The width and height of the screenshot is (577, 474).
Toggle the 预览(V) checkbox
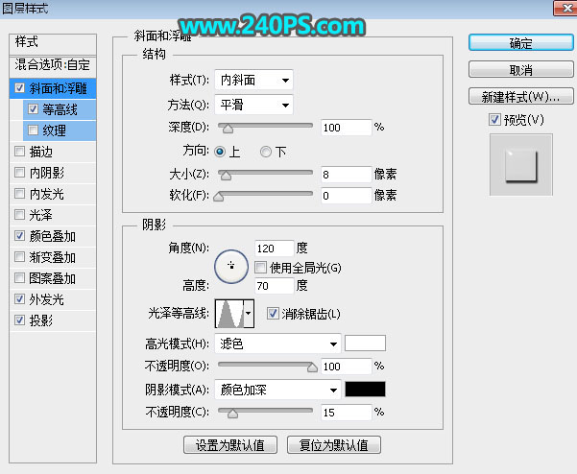tap(495, 120)
